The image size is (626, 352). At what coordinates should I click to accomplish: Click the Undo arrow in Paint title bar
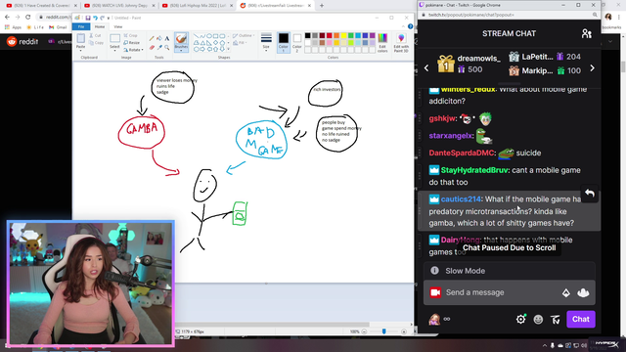[95, 18]
